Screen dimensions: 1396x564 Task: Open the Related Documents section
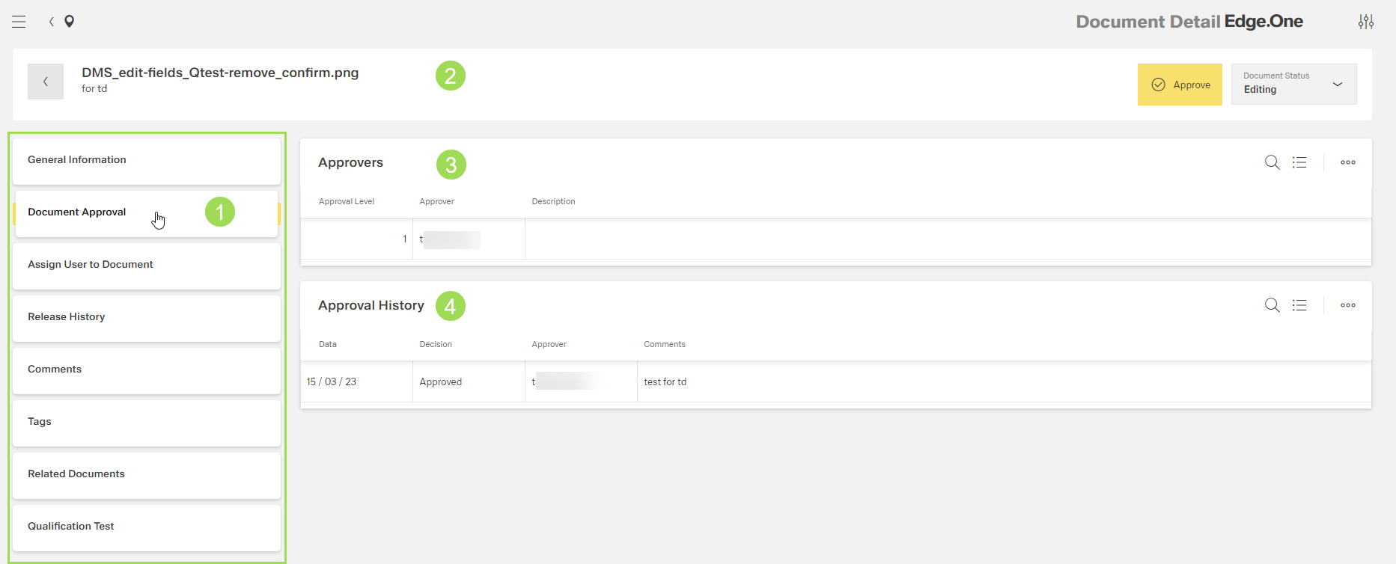coord(147,474)
